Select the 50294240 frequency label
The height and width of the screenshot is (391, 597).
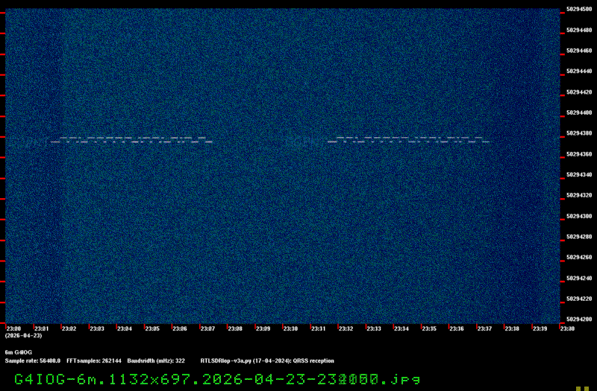[x=579, y=278]
